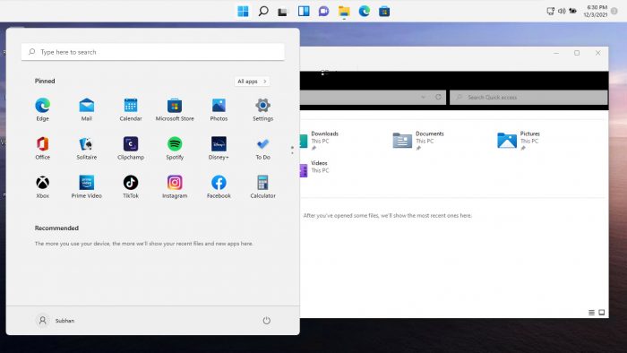
Task: Open taskbar Search magnifier
Action: [263, 11]
